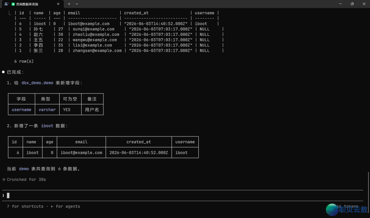Click 'email' header in bordered table
Viewport: 370px width, 218px height.
point(82,142)
